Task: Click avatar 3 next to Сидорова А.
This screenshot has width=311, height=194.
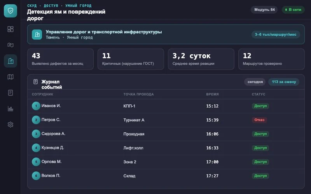Action: [36, 134]
